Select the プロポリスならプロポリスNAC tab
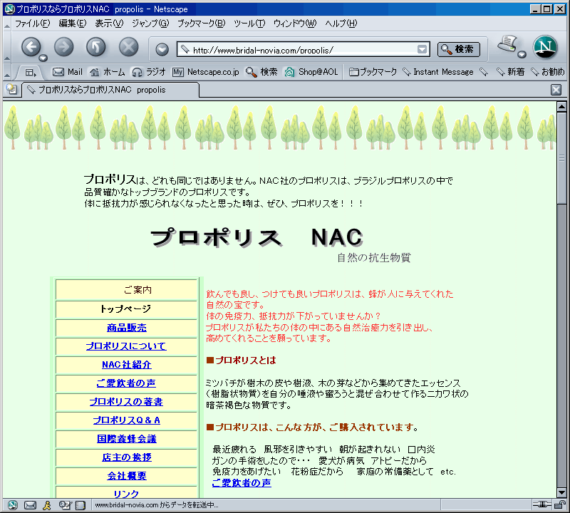Viewport: 570px width, 513px height. tap(110, 90)
